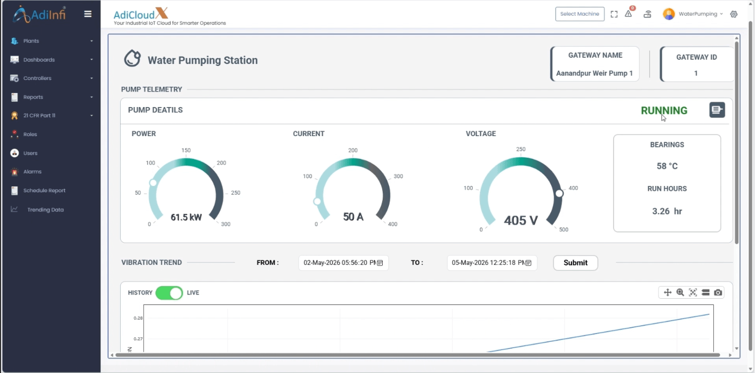
Task: Switch the History/Live toggle
Action: tap(169, 293)
